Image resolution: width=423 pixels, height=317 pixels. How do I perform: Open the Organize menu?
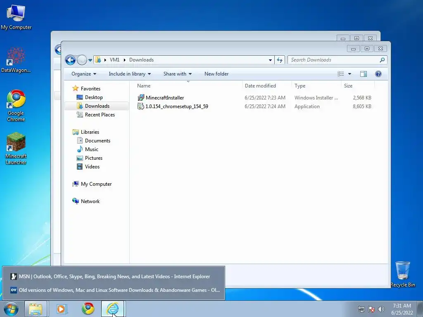83,74
